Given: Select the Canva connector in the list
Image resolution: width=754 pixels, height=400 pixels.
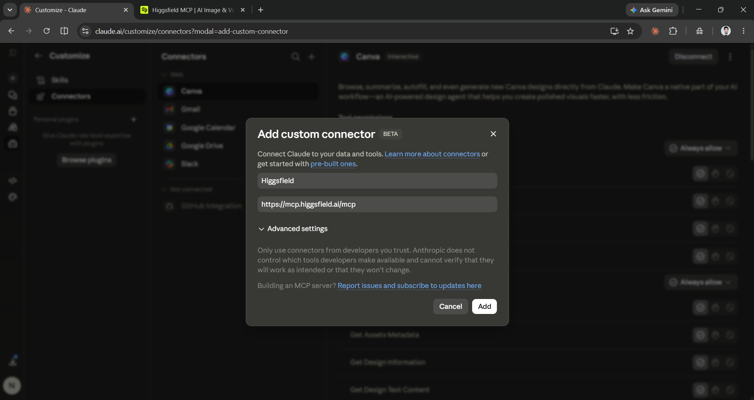Looking at the screenshot, I should [x=239, y=91].
